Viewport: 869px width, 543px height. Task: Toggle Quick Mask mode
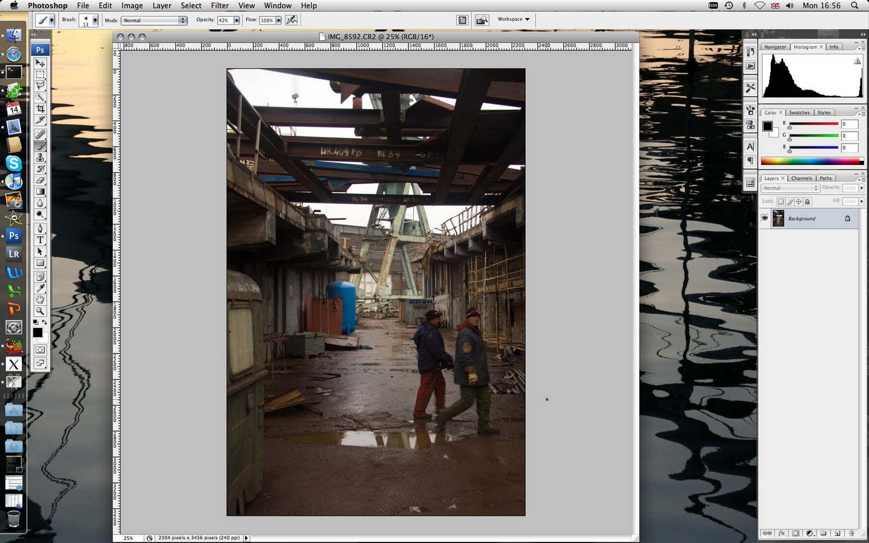(x=40, y=350)
